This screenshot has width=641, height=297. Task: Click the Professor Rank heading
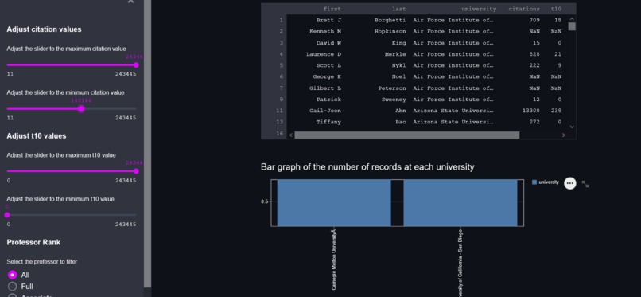tap(33, 242)
